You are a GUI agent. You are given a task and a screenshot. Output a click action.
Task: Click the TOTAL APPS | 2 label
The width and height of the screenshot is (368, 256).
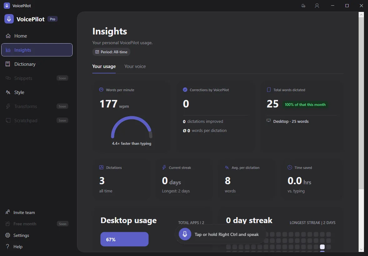tap(191, 222)
